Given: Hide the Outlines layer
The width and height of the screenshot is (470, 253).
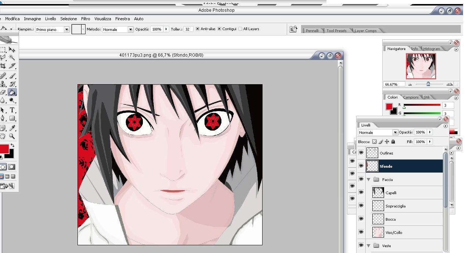Looking at the screenshot, I should click(361, 153).
